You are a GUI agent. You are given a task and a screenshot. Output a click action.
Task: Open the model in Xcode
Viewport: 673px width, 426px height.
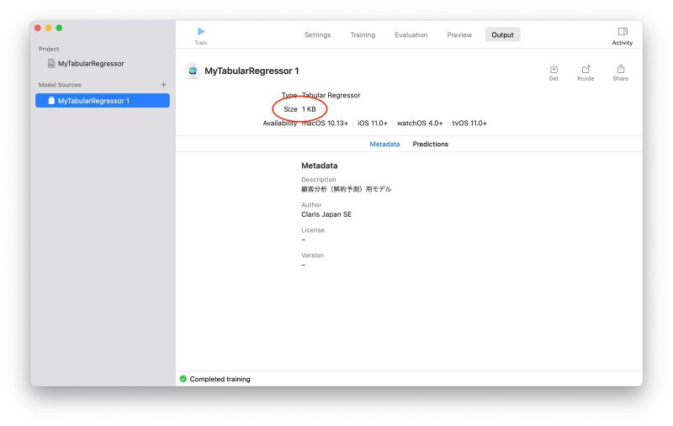coord(586,69)
